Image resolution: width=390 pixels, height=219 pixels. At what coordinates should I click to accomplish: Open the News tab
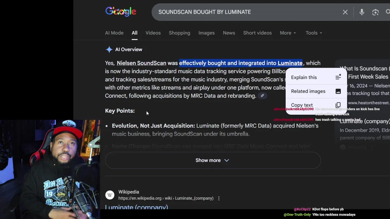[x=229, y=33]
